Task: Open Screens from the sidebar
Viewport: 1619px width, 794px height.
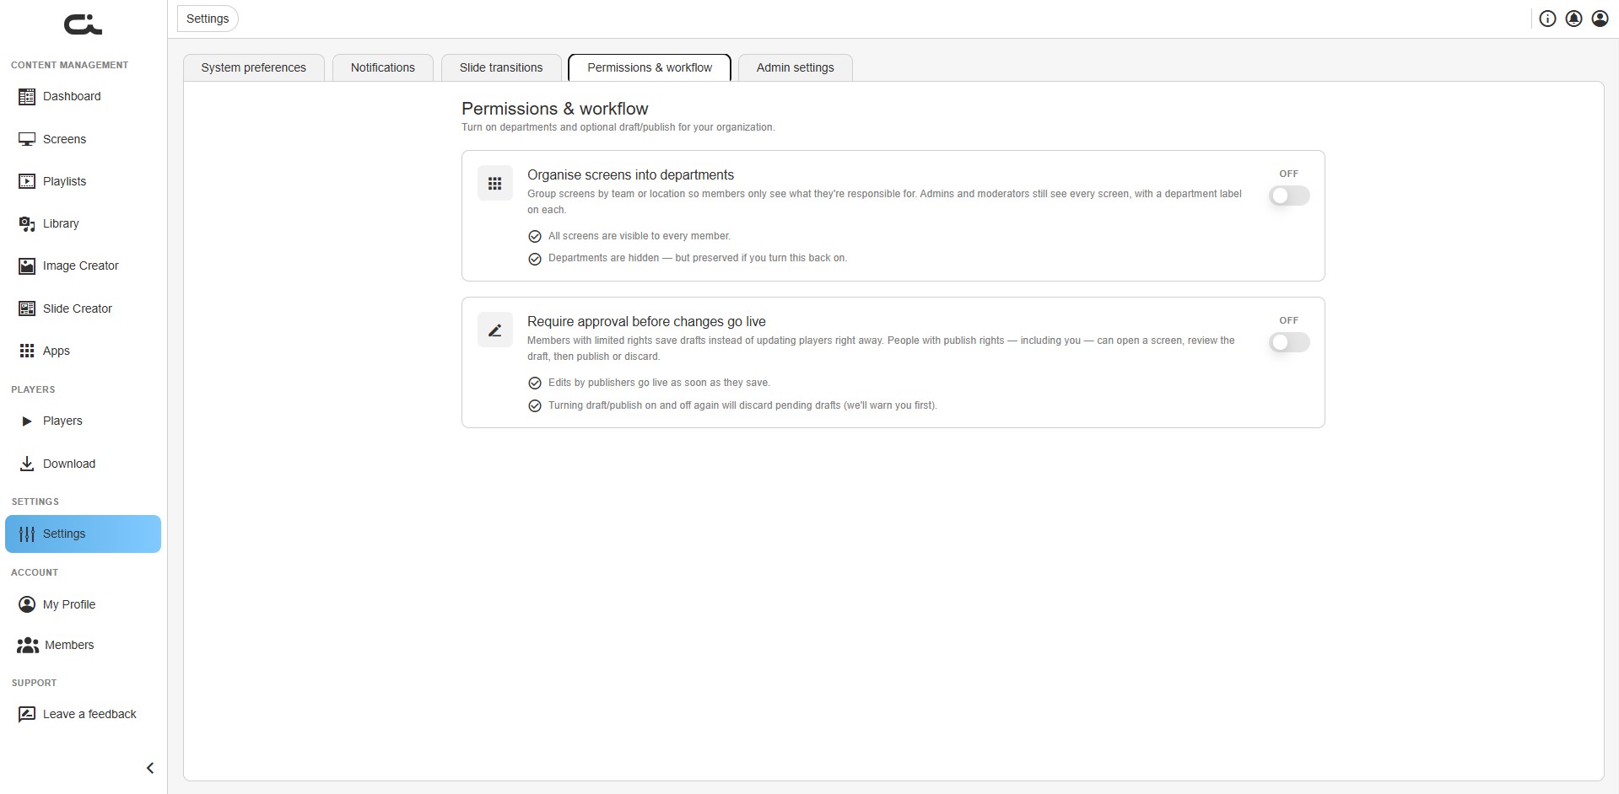Action: 83,139
